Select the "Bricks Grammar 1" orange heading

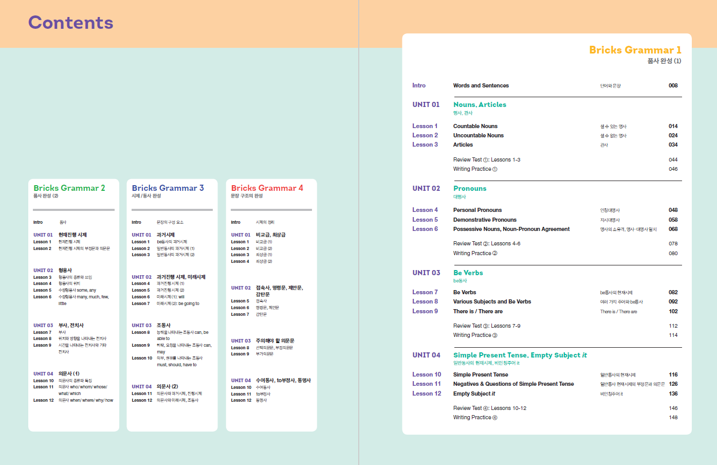pyautogui.click(x=635, y=50)
